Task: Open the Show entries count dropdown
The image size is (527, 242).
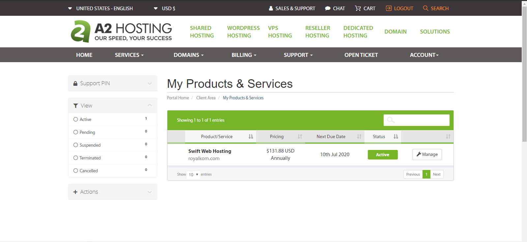Action: [193, 175]
